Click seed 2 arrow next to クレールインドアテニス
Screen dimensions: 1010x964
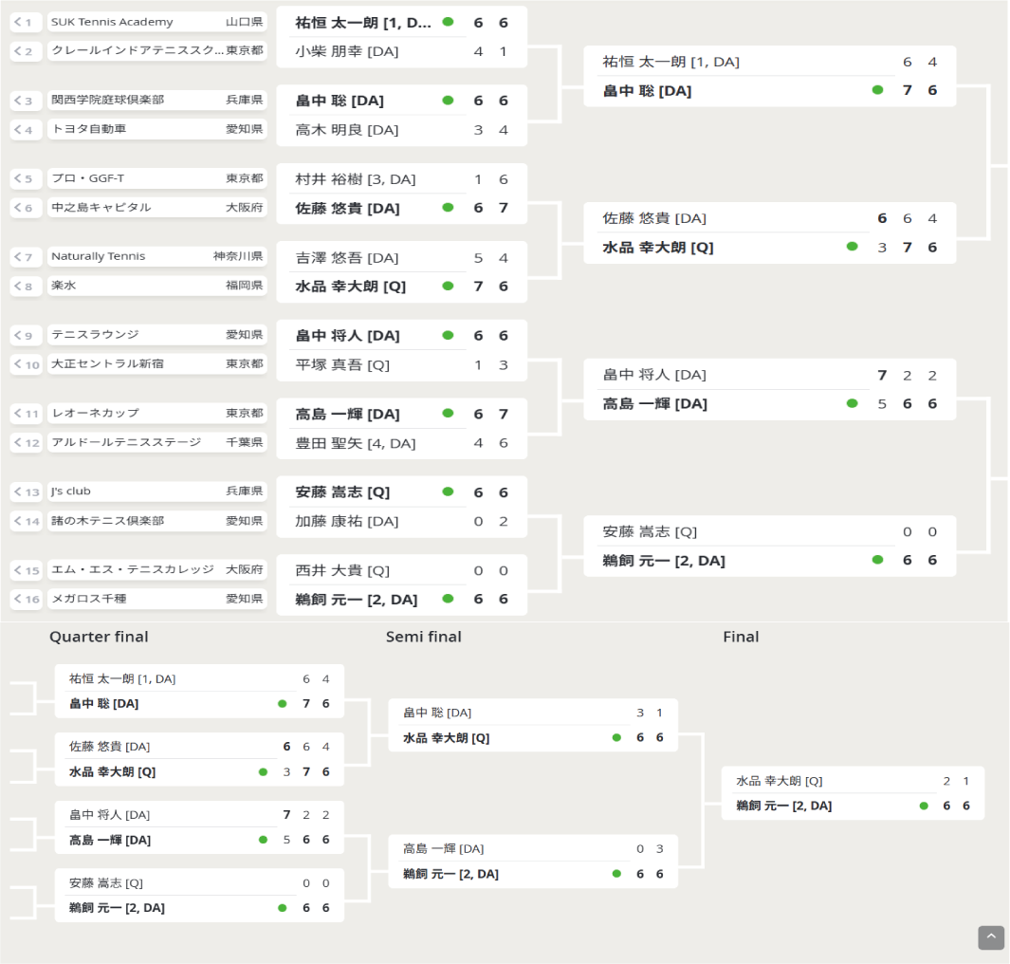26,51
